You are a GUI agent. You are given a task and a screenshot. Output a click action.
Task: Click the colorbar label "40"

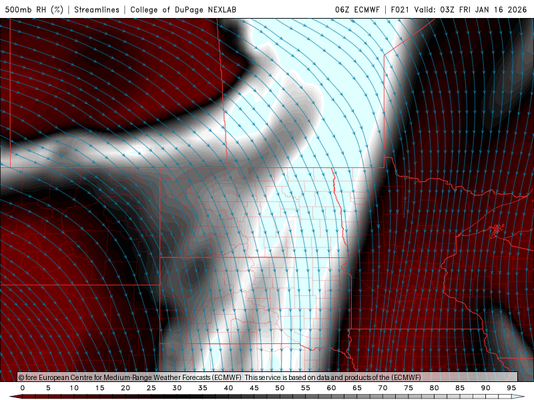click(x=228, y=388)
